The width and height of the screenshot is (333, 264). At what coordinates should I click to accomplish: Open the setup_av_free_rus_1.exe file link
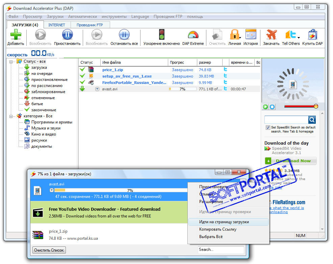tap(127, 76)
